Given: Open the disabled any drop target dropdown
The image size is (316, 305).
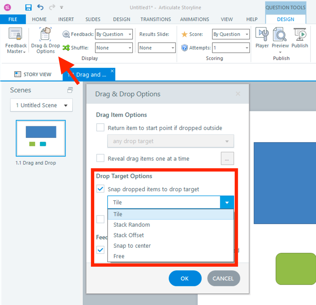Looking at the screenshot, I should click(170, 141).
